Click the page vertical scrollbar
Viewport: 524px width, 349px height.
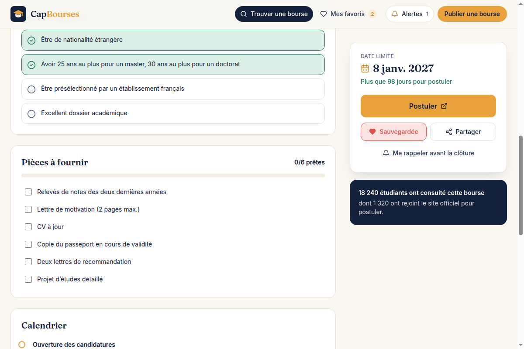521,185
